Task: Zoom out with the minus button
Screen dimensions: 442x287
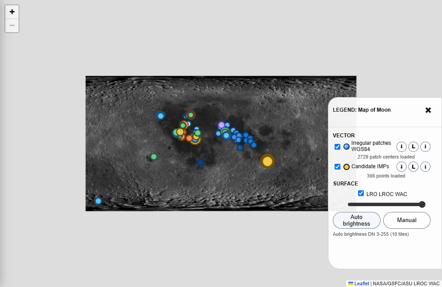Action: pyautogui.click(x=12, y=26)
